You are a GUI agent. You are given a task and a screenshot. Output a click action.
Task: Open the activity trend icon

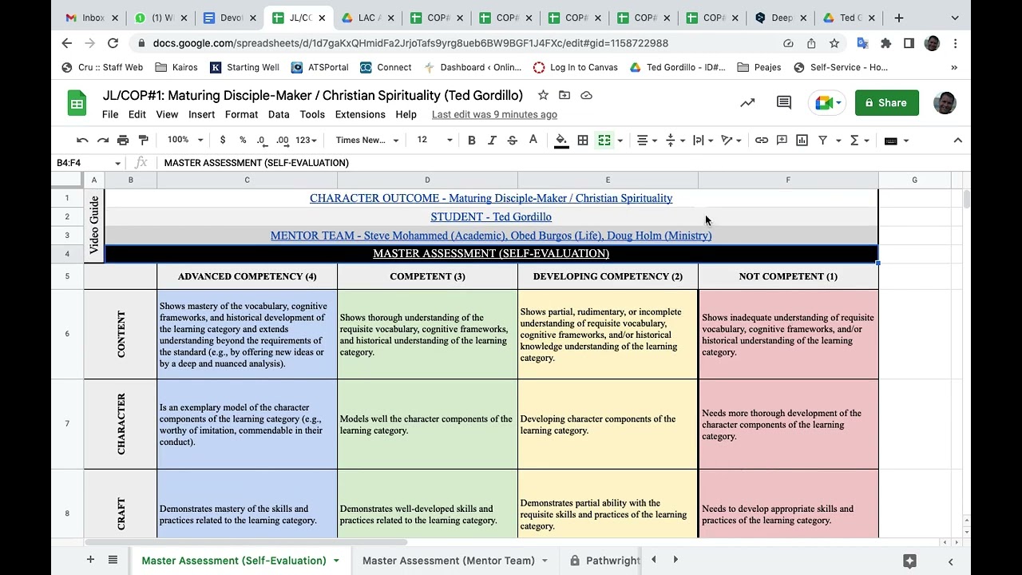[x=747, y=102]
